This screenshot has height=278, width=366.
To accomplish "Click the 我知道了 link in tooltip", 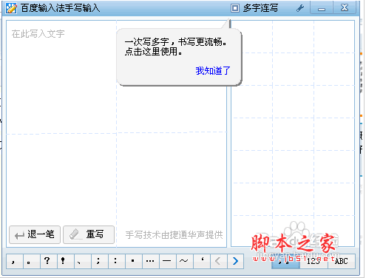I will point(213,71).
